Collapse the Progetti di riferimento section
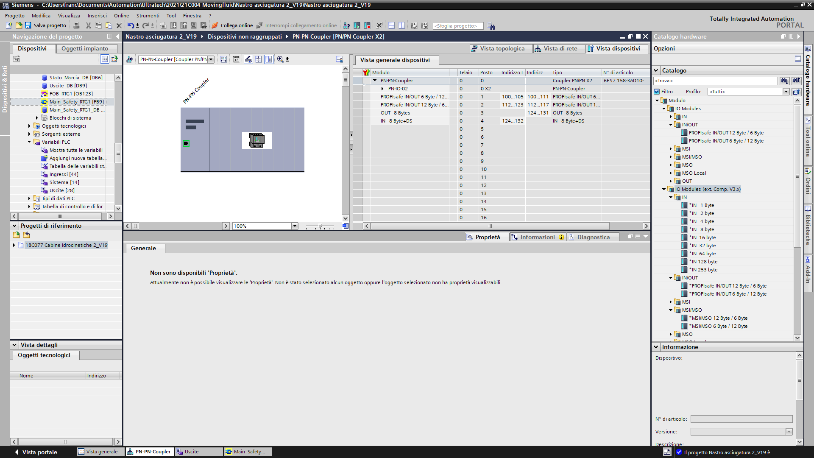The width and height of the screenshot is (814, 458). (14, 226)
